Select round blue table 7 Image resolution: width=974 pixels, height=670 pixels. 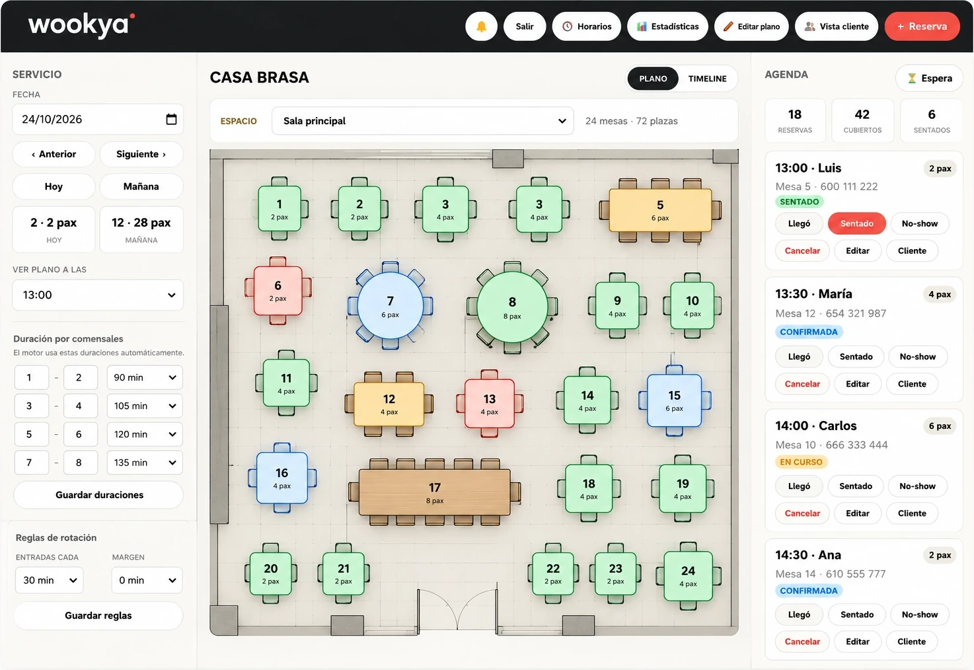[x=391, y=306]
